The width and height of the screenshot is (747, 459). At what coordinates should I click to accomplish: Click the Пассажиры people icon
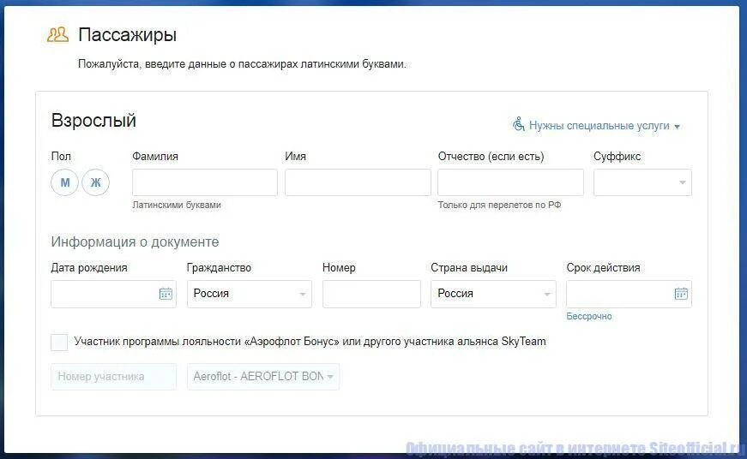tap(57, 35)
